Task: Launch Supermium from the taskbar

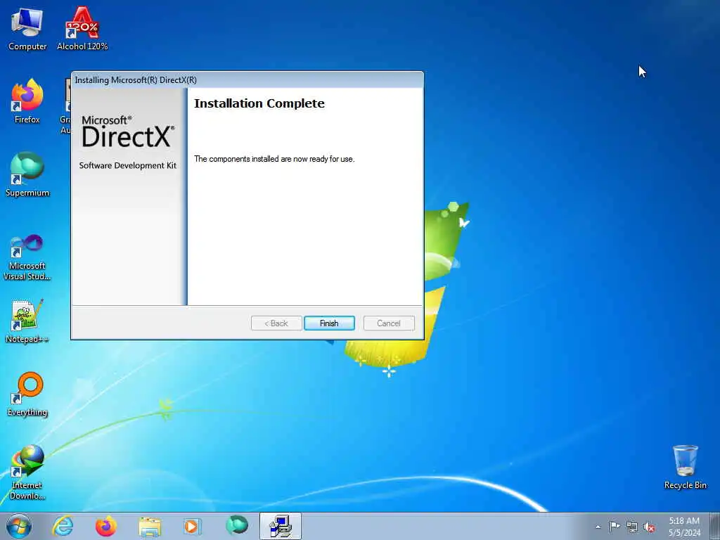Action: pyautogui.click(x=237, y=525)
